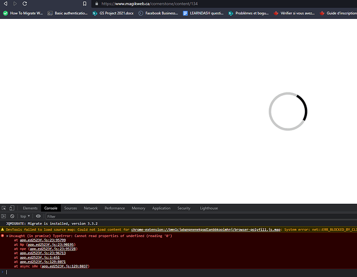
Task: Click the first app.ed2523f.js:23:95799 link
Action: click(43, 240)
